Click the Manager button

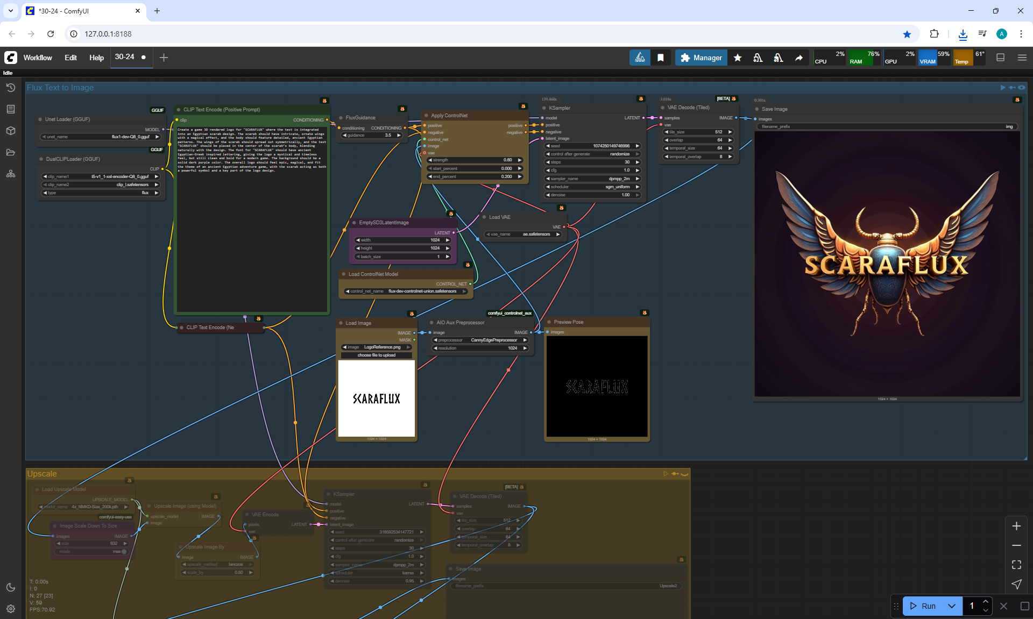click(701, 58)
